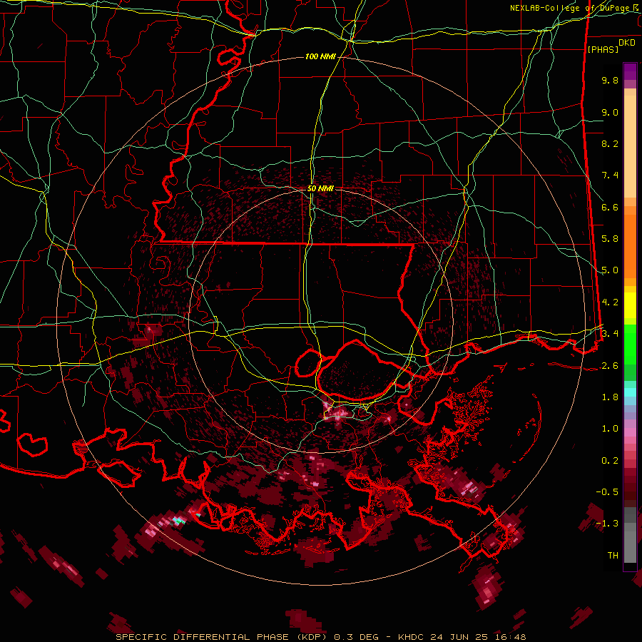Image resolution: width=642 pixels, height=642 pixels.
Task: Click the 3.4 value on the color scale
Action: (610, 334)
